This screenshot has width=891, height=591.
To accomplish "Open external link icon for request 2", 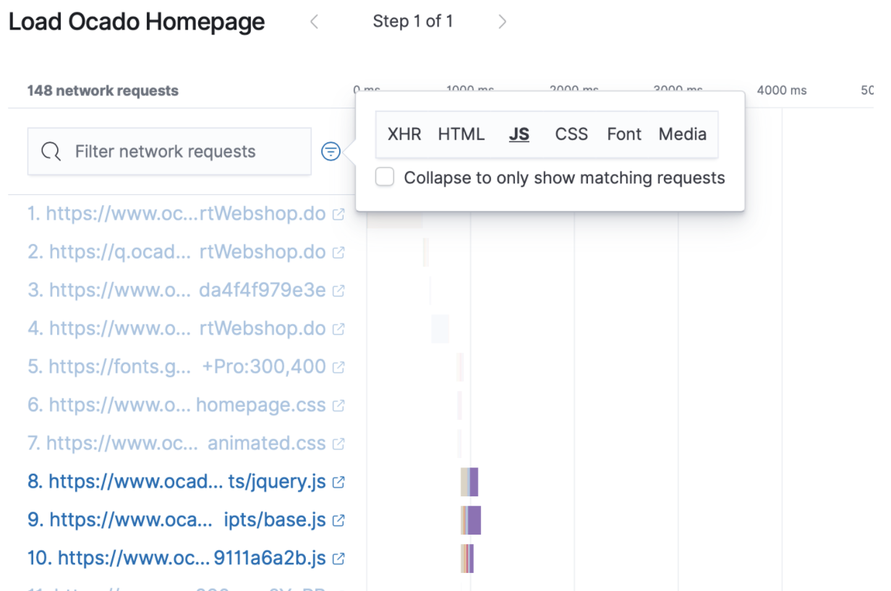I will click(x=338, y=253).
